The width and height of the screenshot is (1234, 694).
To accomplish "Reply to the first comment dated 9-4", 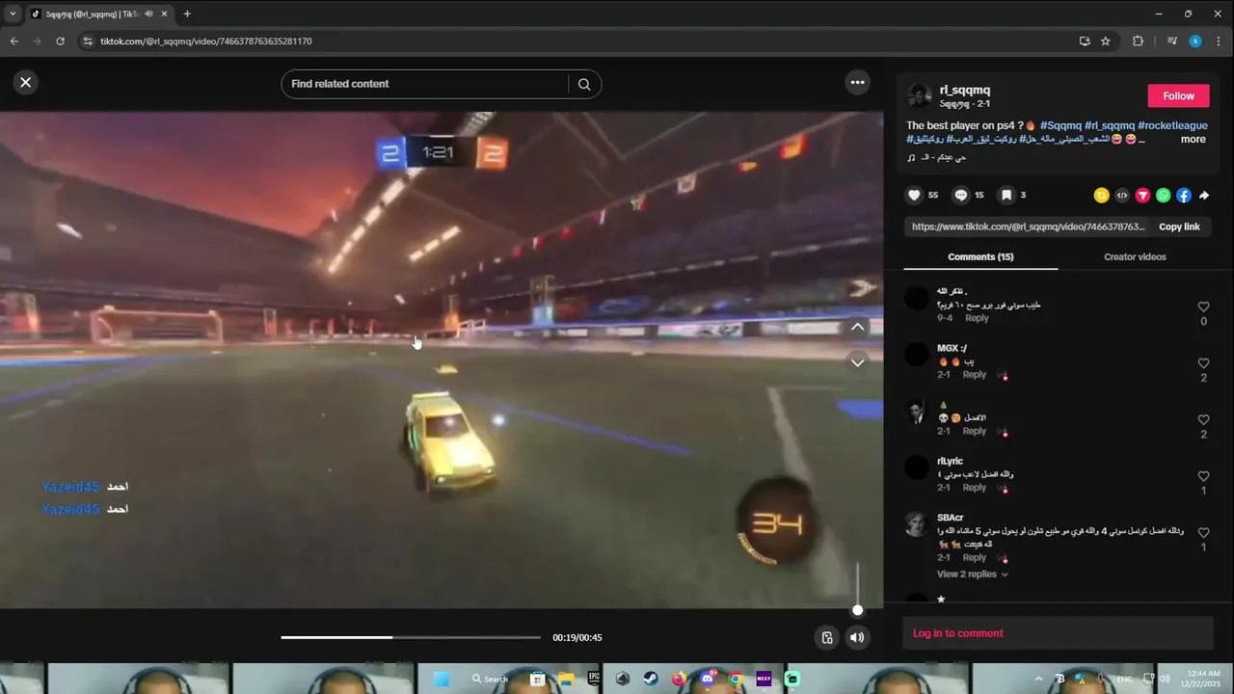I will 977,318.
